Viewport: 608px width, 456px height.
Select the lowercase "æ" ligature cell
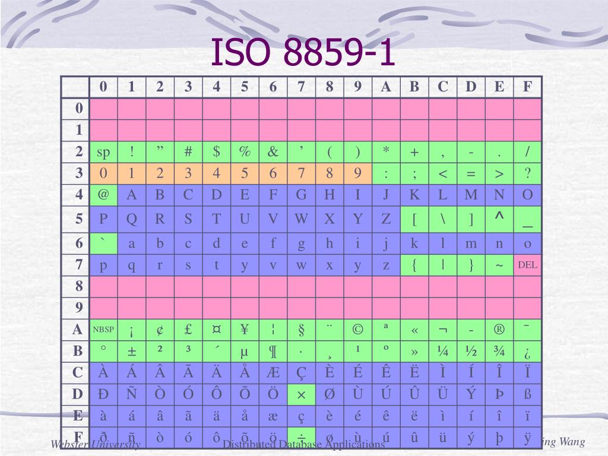pyautogui.click(x=273, y=416)
